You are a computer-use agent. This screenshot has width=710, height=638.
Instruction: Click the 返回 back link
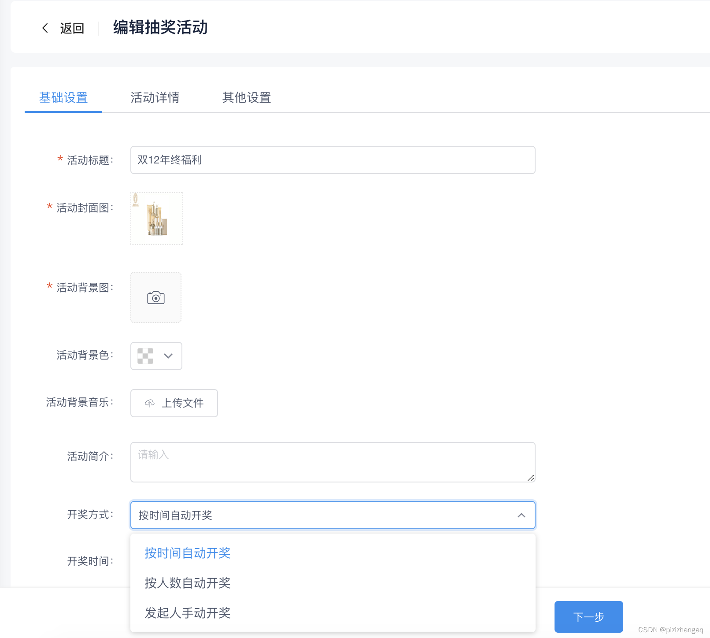click(x=72, y=28)
